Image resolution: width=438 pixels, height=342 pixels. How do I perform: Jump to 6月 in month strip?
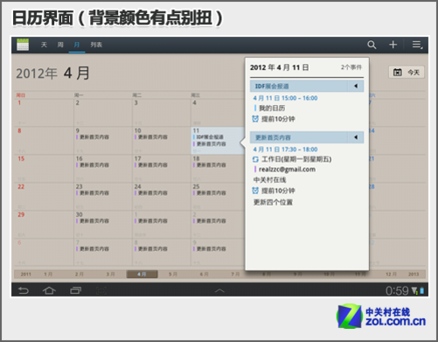204,274
